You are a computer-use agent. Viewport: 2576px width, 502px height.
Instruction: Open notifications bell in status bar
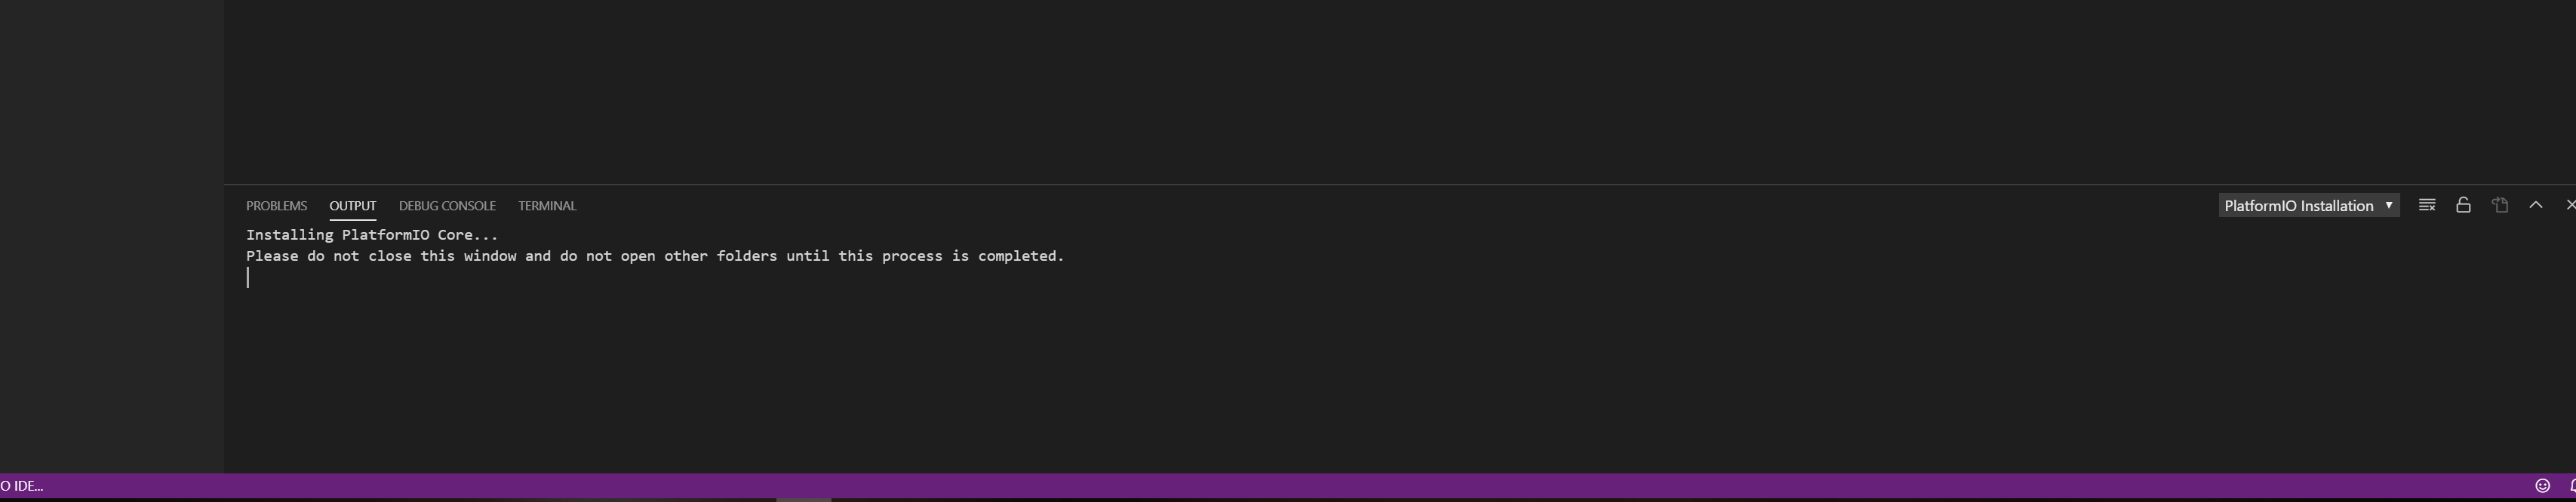point(2571,486)
